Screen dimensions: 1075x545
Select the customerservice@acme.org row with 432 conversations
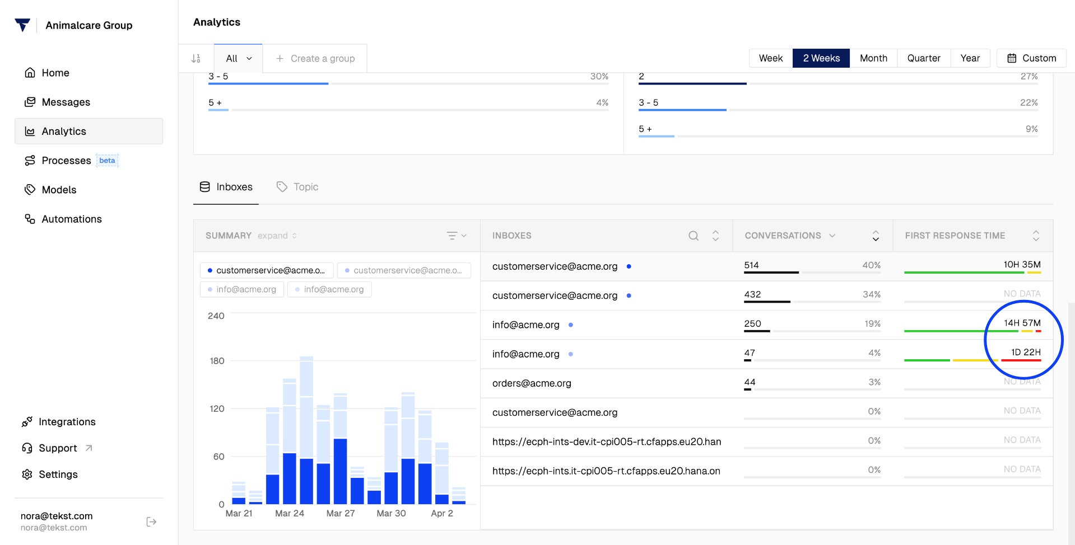[x=766, y=295]
